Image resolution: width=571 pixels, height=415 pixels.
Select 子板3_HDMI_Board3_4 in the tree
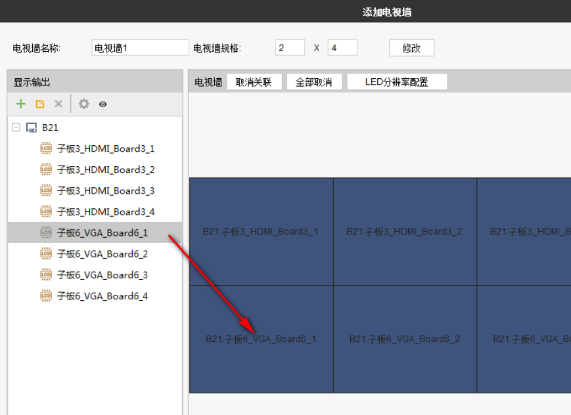[x=105, y=211]
